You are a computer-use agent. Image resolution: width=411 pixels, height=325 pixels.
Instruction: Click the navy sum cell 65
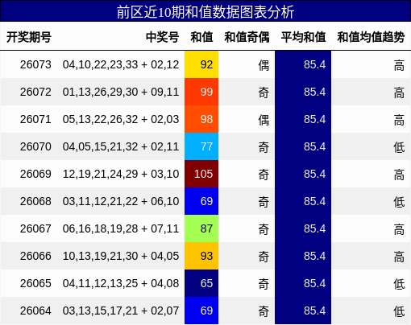tap(201, 283)
